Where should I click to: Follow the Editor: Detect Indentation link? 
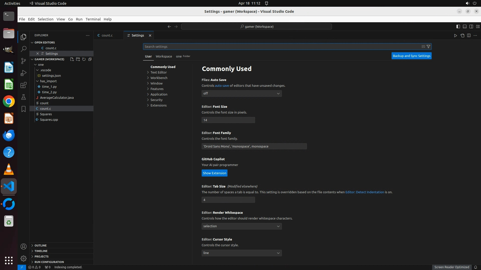[365, 192]
